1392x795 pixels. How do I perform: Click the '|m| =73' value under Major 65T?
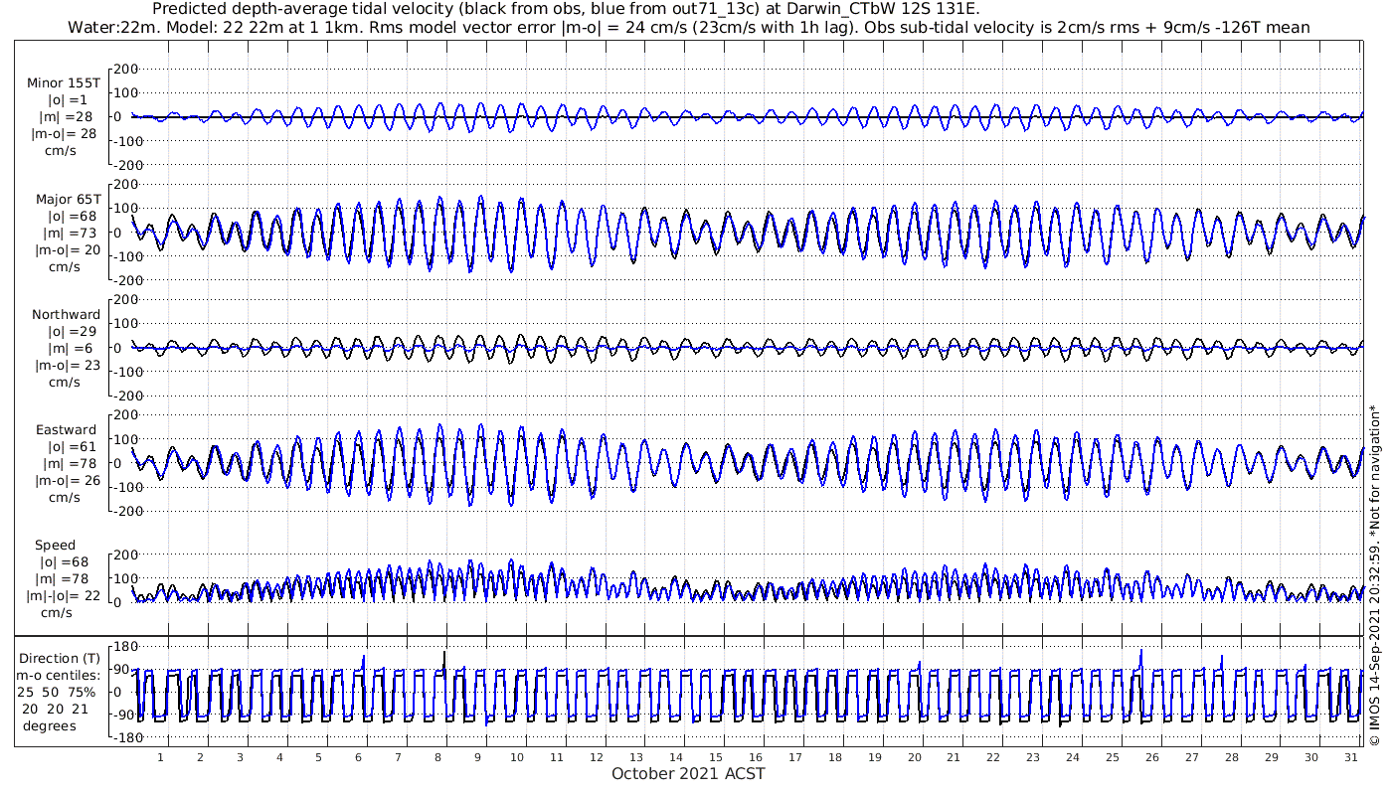(x=69, y=234)
